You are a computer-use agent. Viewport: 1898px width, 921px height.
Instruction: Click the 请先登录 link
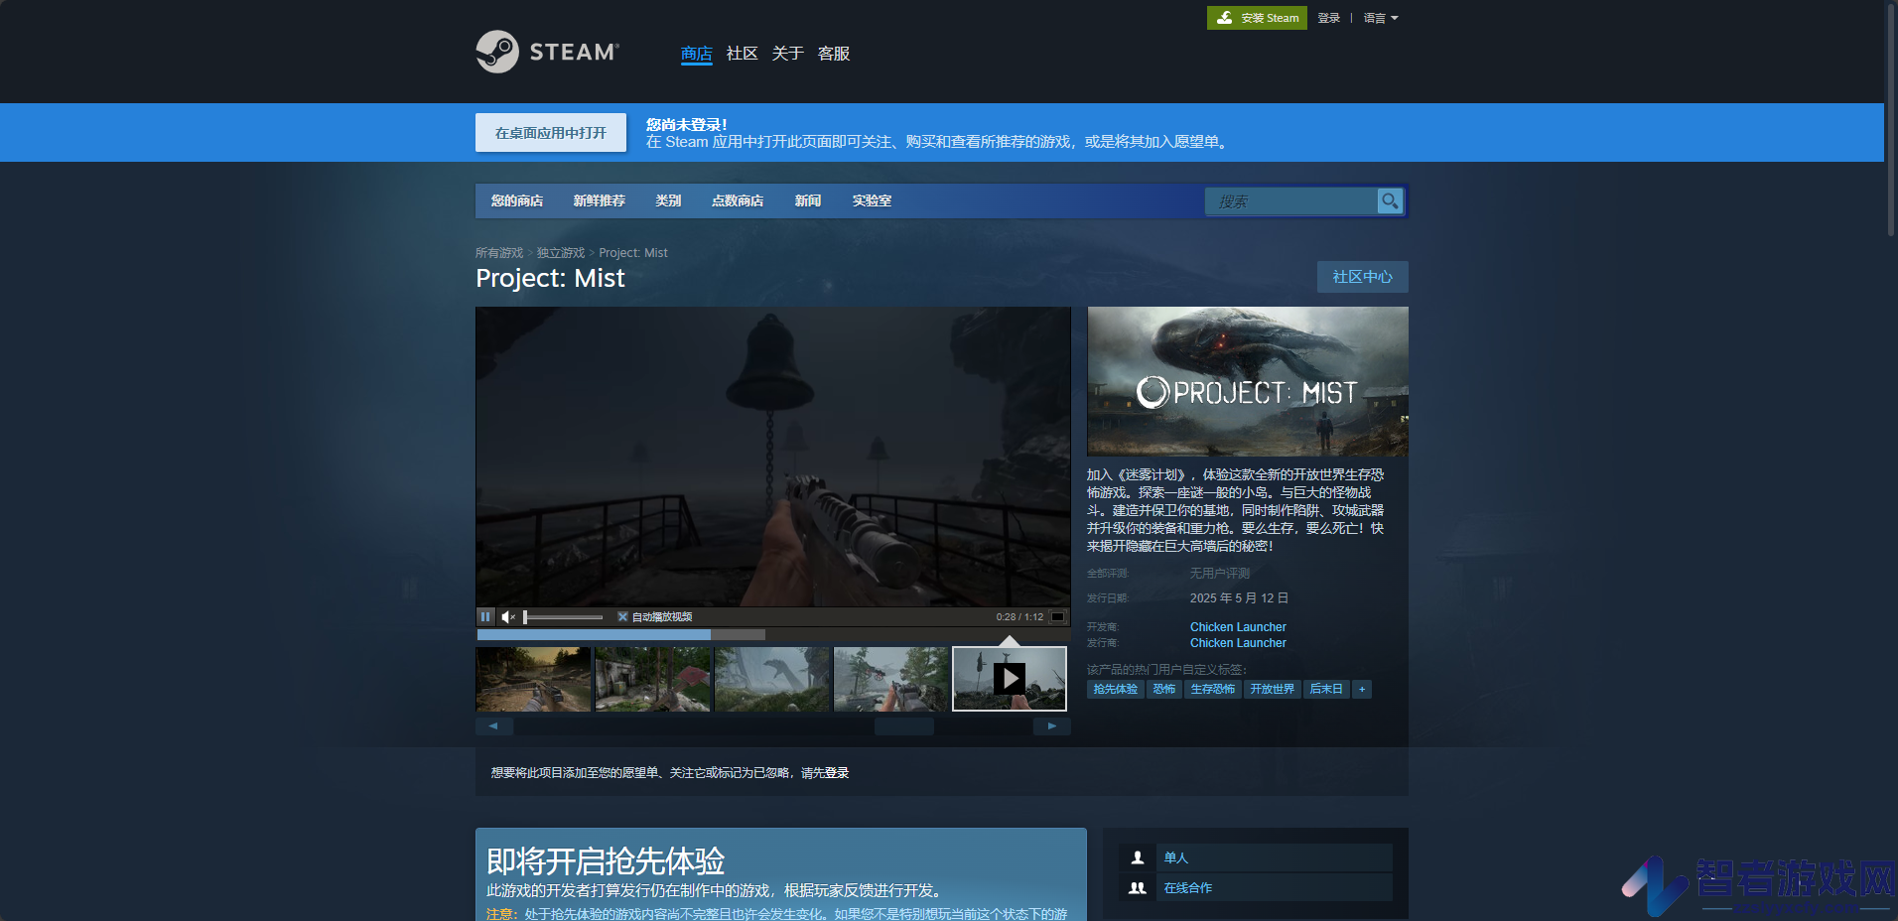tap(825, 773)
